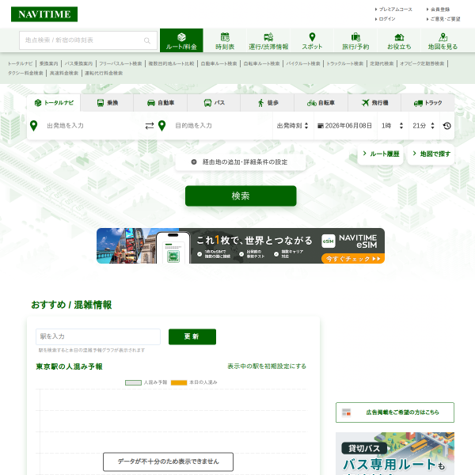475x475 pixels.
Task: Open トータルナビ submenu link
Action: coord(20,63)
